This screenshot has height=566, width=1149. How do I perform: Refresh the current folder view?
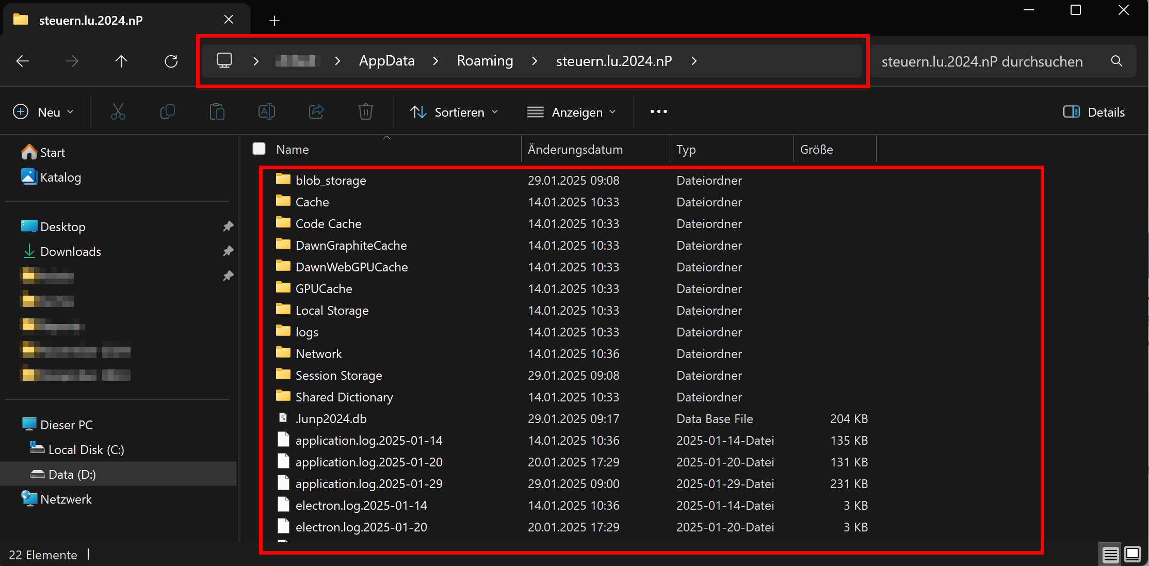171,61
